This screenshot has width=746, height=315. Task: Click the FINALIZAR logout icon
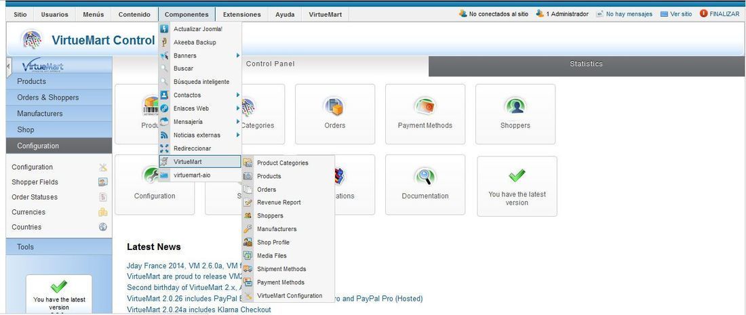[x=704, y=14]
